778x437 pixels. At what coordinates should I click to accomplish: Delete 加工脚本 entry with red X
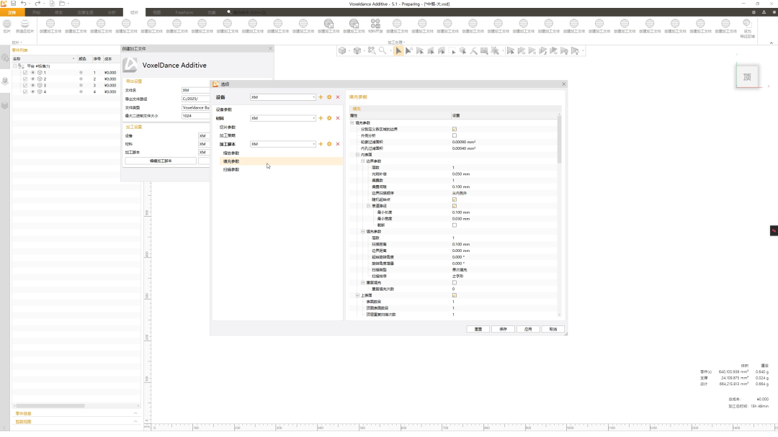click(337, 144)
